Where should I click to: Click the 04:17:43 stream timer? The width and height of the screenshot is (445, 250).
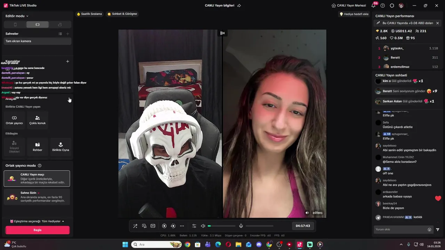(303, 226)
